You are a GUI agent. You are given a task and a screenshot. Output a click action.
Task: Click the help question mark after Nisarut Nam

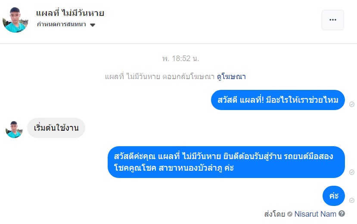coord(341,214)
